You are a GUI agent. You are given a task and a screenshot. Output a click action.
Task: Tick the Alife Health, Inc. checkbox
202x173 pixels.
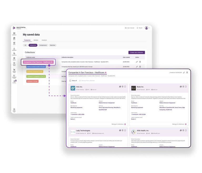186,130
